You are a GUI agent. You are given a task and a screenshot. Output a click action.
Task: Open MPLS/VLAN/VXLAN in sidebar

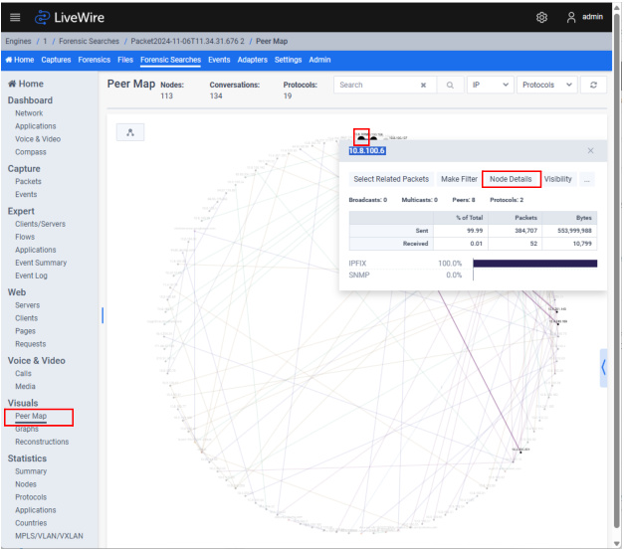[49, 536]
